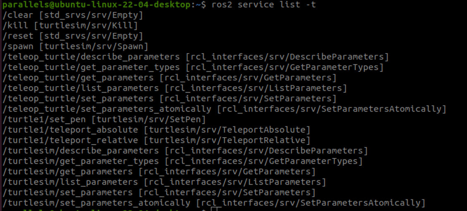Click the /turtlesim/list_parameters service name
The height and width of the screenshot is (211, 467).
70,182
